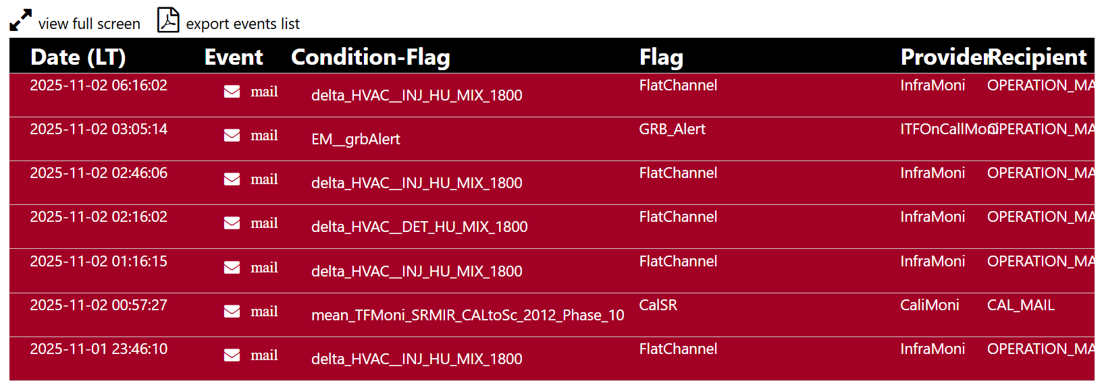Click mail envelope icon for 02:46:06 event
This screenshot has width=1102, height=381.
[232, 179]
